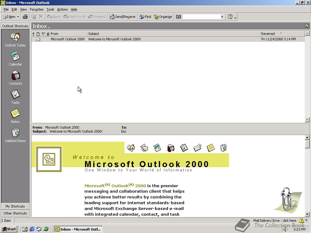The image size is (311, 233).
Task: Open the Tools menu
Action: [x=50, y=9]
